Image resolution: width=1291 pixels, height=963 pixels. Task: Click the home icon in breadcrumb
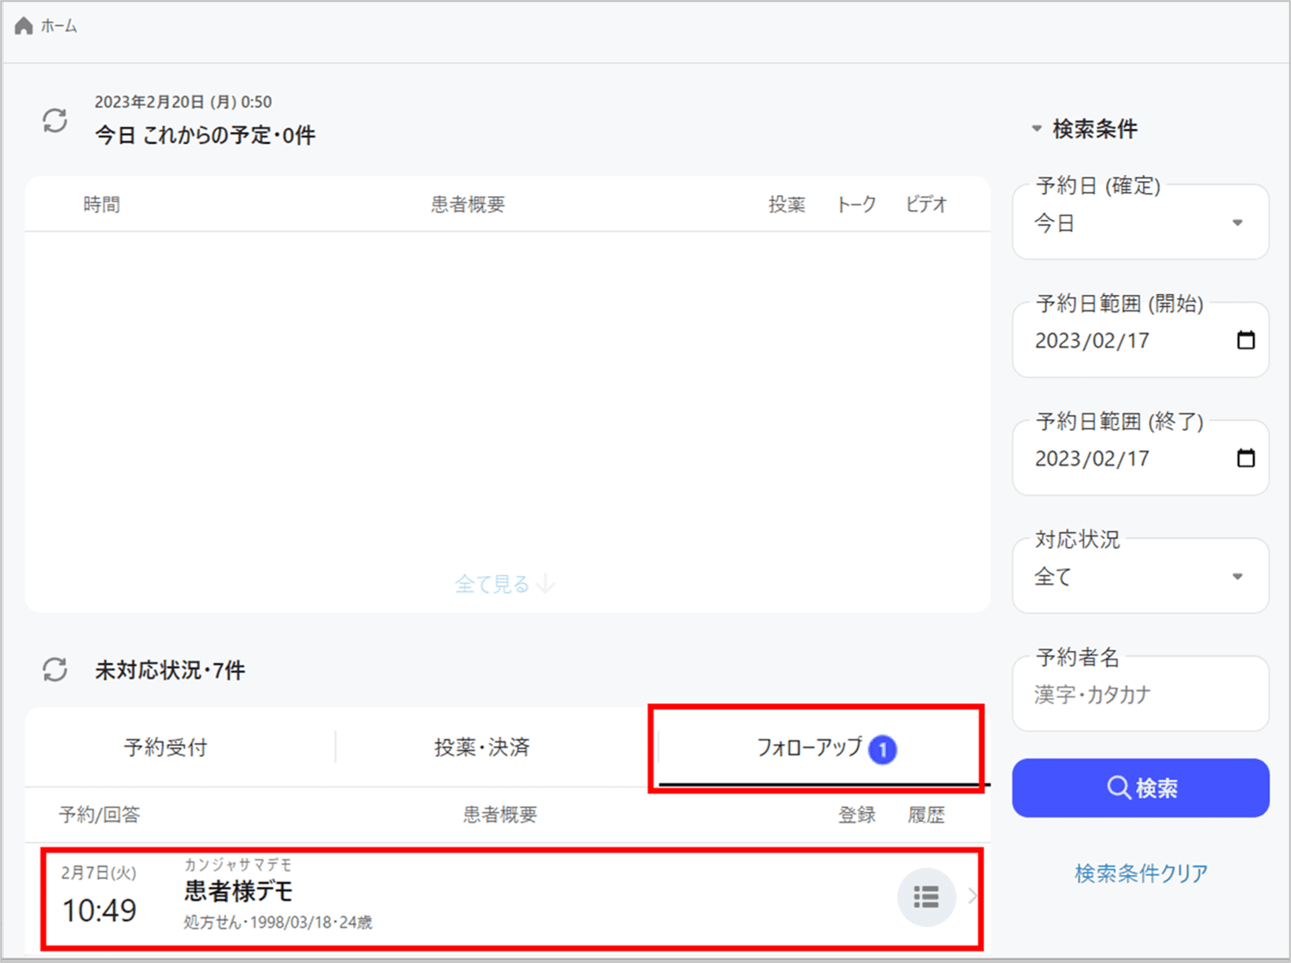pos(23,26)
